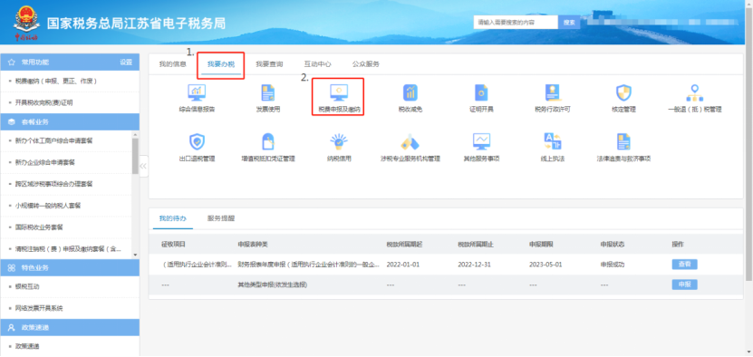This screenshot has height=357, width=753.
Task: Open 证明开具 icon
Action: (x=481, y=92)
